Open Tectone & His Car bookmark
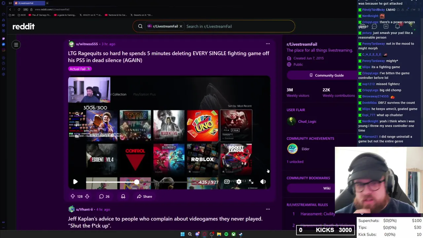The width and height of the screenshot is (423, 238). [x=116, y=15]
